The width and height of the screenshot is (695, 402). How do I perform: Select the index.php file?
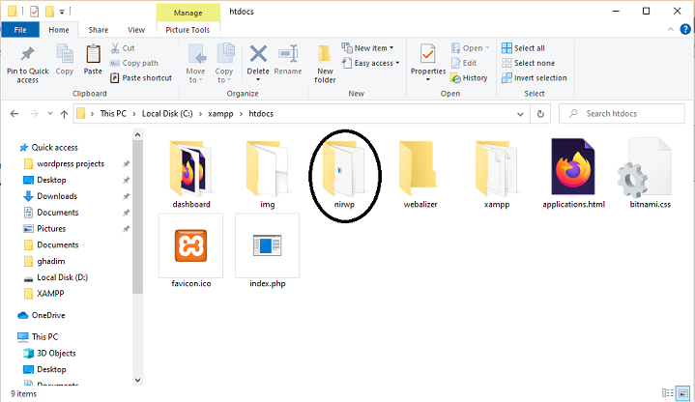pos(268,251)
